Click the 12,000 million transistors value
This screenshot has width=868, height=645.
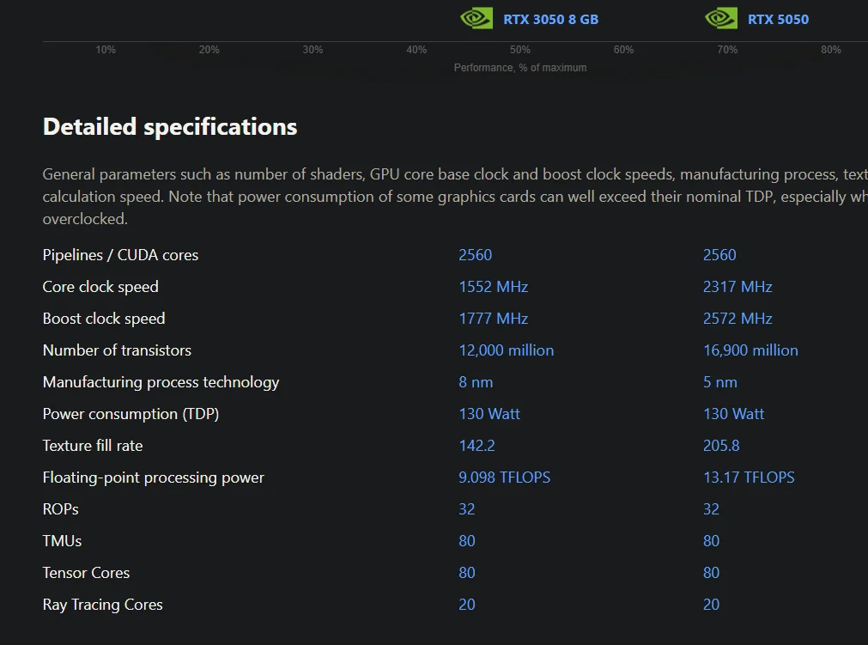pos(507,350)
